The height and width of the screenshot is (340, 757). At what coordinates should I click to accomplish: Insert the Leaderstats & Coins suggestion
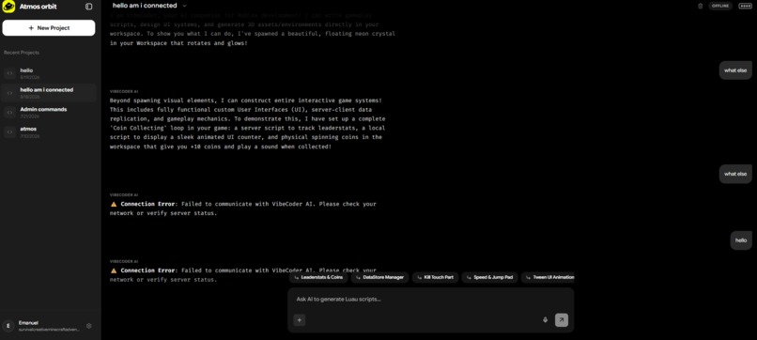pyautogui.click(x=318, y=278)
